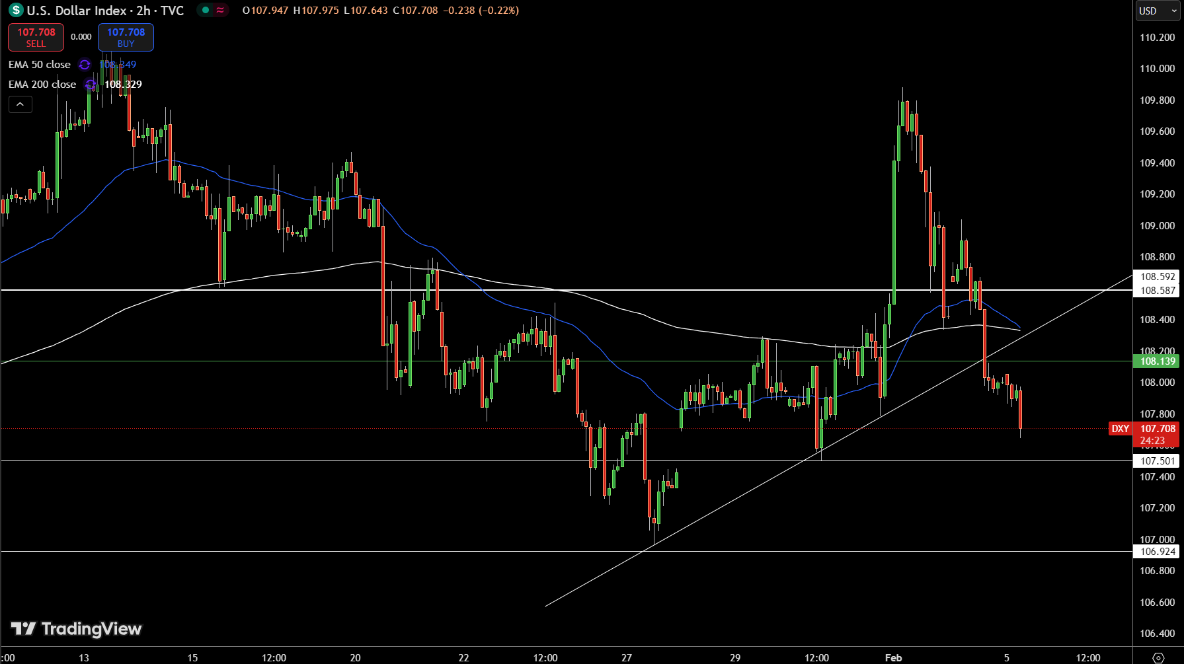Click the 109.000 price axis value
Screen dimensions: 1184x664
1158,226
